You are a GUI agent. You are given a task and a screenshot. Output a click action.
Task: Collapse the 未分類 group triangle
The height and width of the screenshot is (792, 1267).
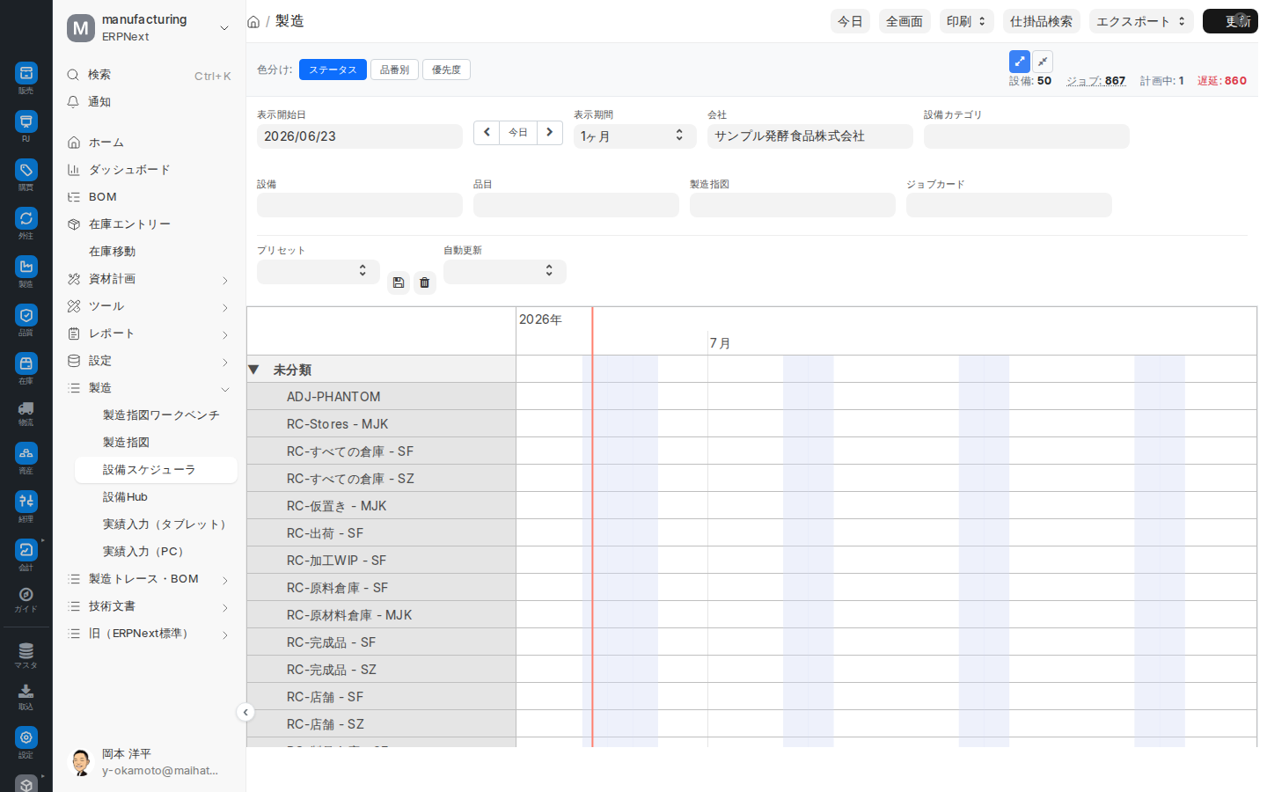(253, 370)
